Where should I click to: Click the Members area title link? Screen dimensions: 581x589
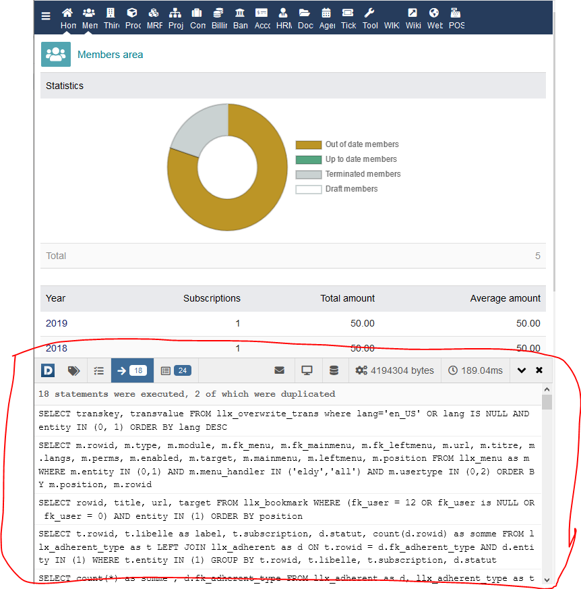point(110,55)
